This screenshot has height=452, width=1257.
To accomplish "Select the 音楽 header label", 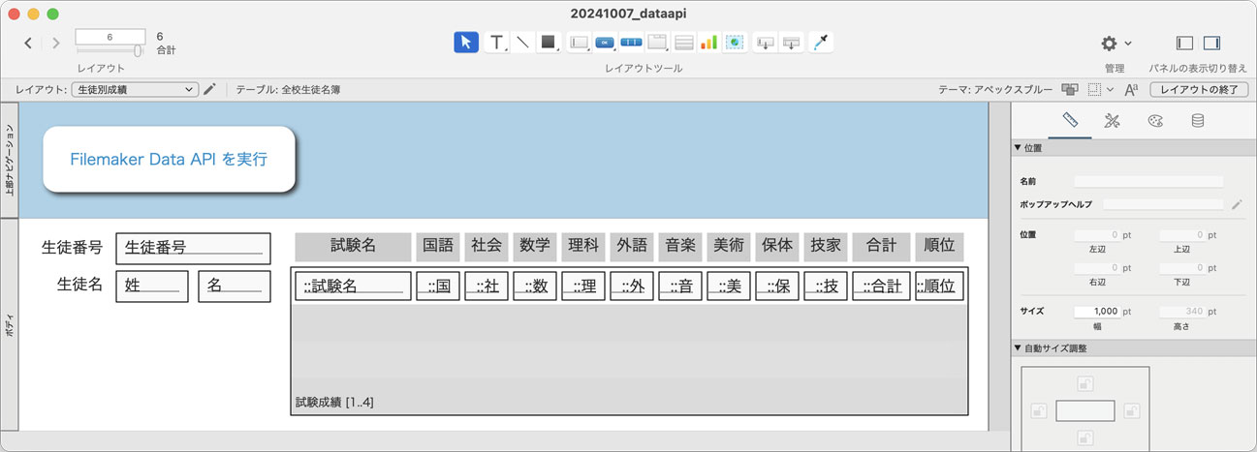I will pyautogui.click(x=680, y=246).
